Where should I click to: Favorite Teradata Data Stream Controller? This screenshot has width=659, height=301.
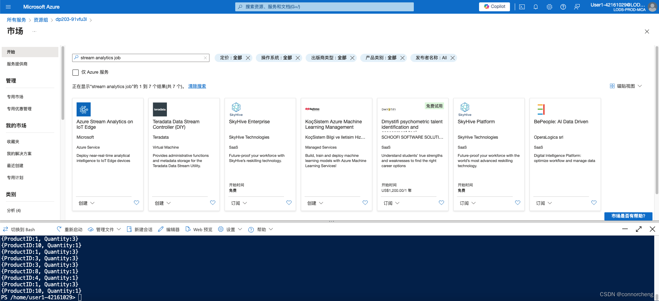(213, 203)
